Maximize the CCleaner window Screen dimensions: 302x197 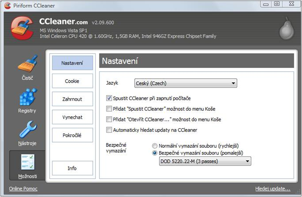[x=277, y=4]
